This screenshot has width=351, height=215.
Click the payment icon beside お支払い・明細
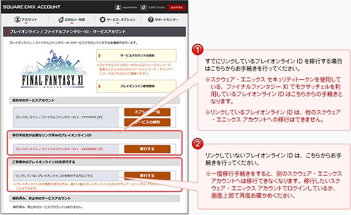click(x=61, y=20)
